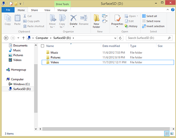This screenshot has width=176, height=138.
Task: Create a New folder
Action: [x=96, y=21]
